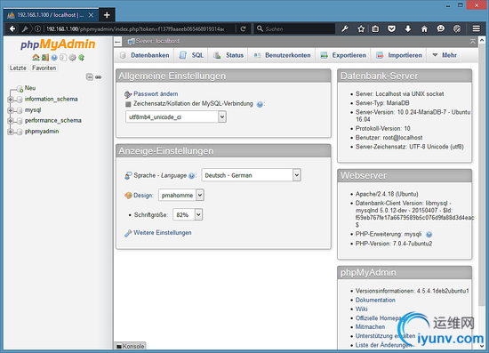Open the Exportieren tab
This screenshot has width=489, height=353.
pyautogui.click(x=344, y=55)
